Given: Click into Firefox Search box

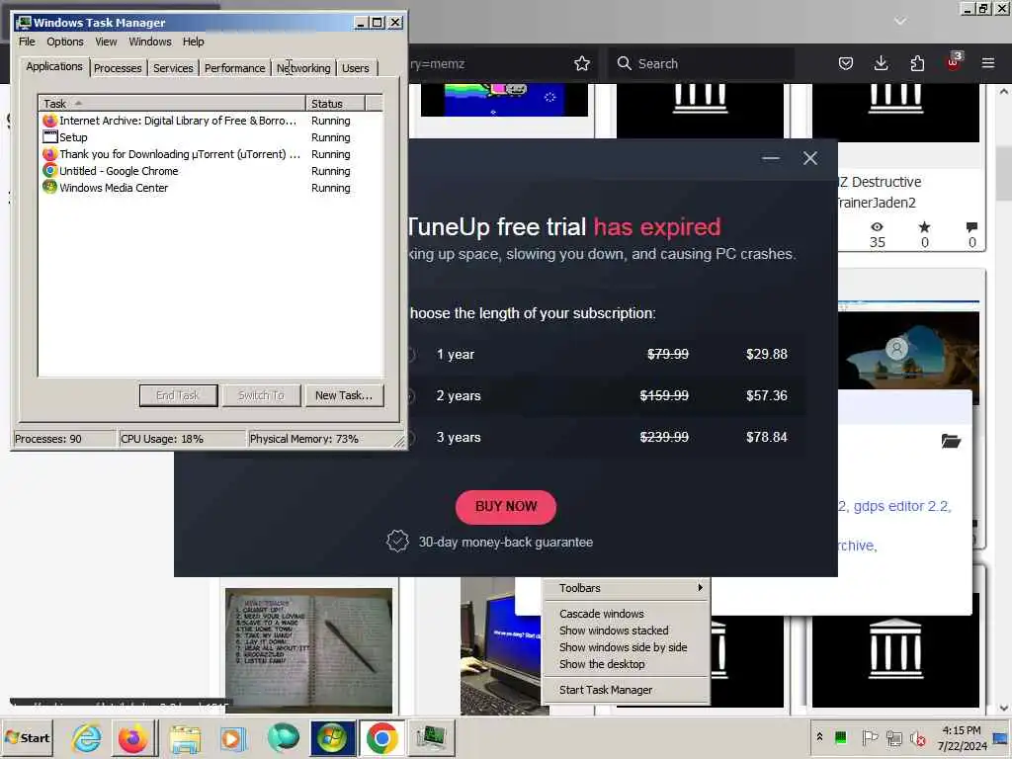Looking at the screenshot, I should (701, 63).
